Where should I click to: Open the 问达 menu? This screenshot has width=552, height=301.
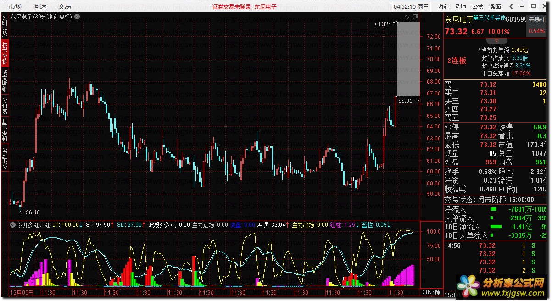[40, 6]
